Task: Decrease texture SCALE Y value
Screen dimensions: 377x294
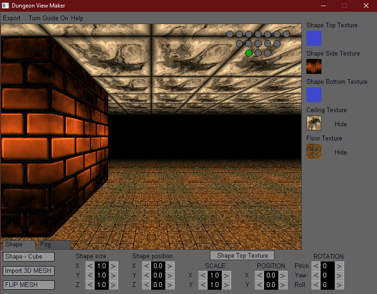Action: [203, 285]
